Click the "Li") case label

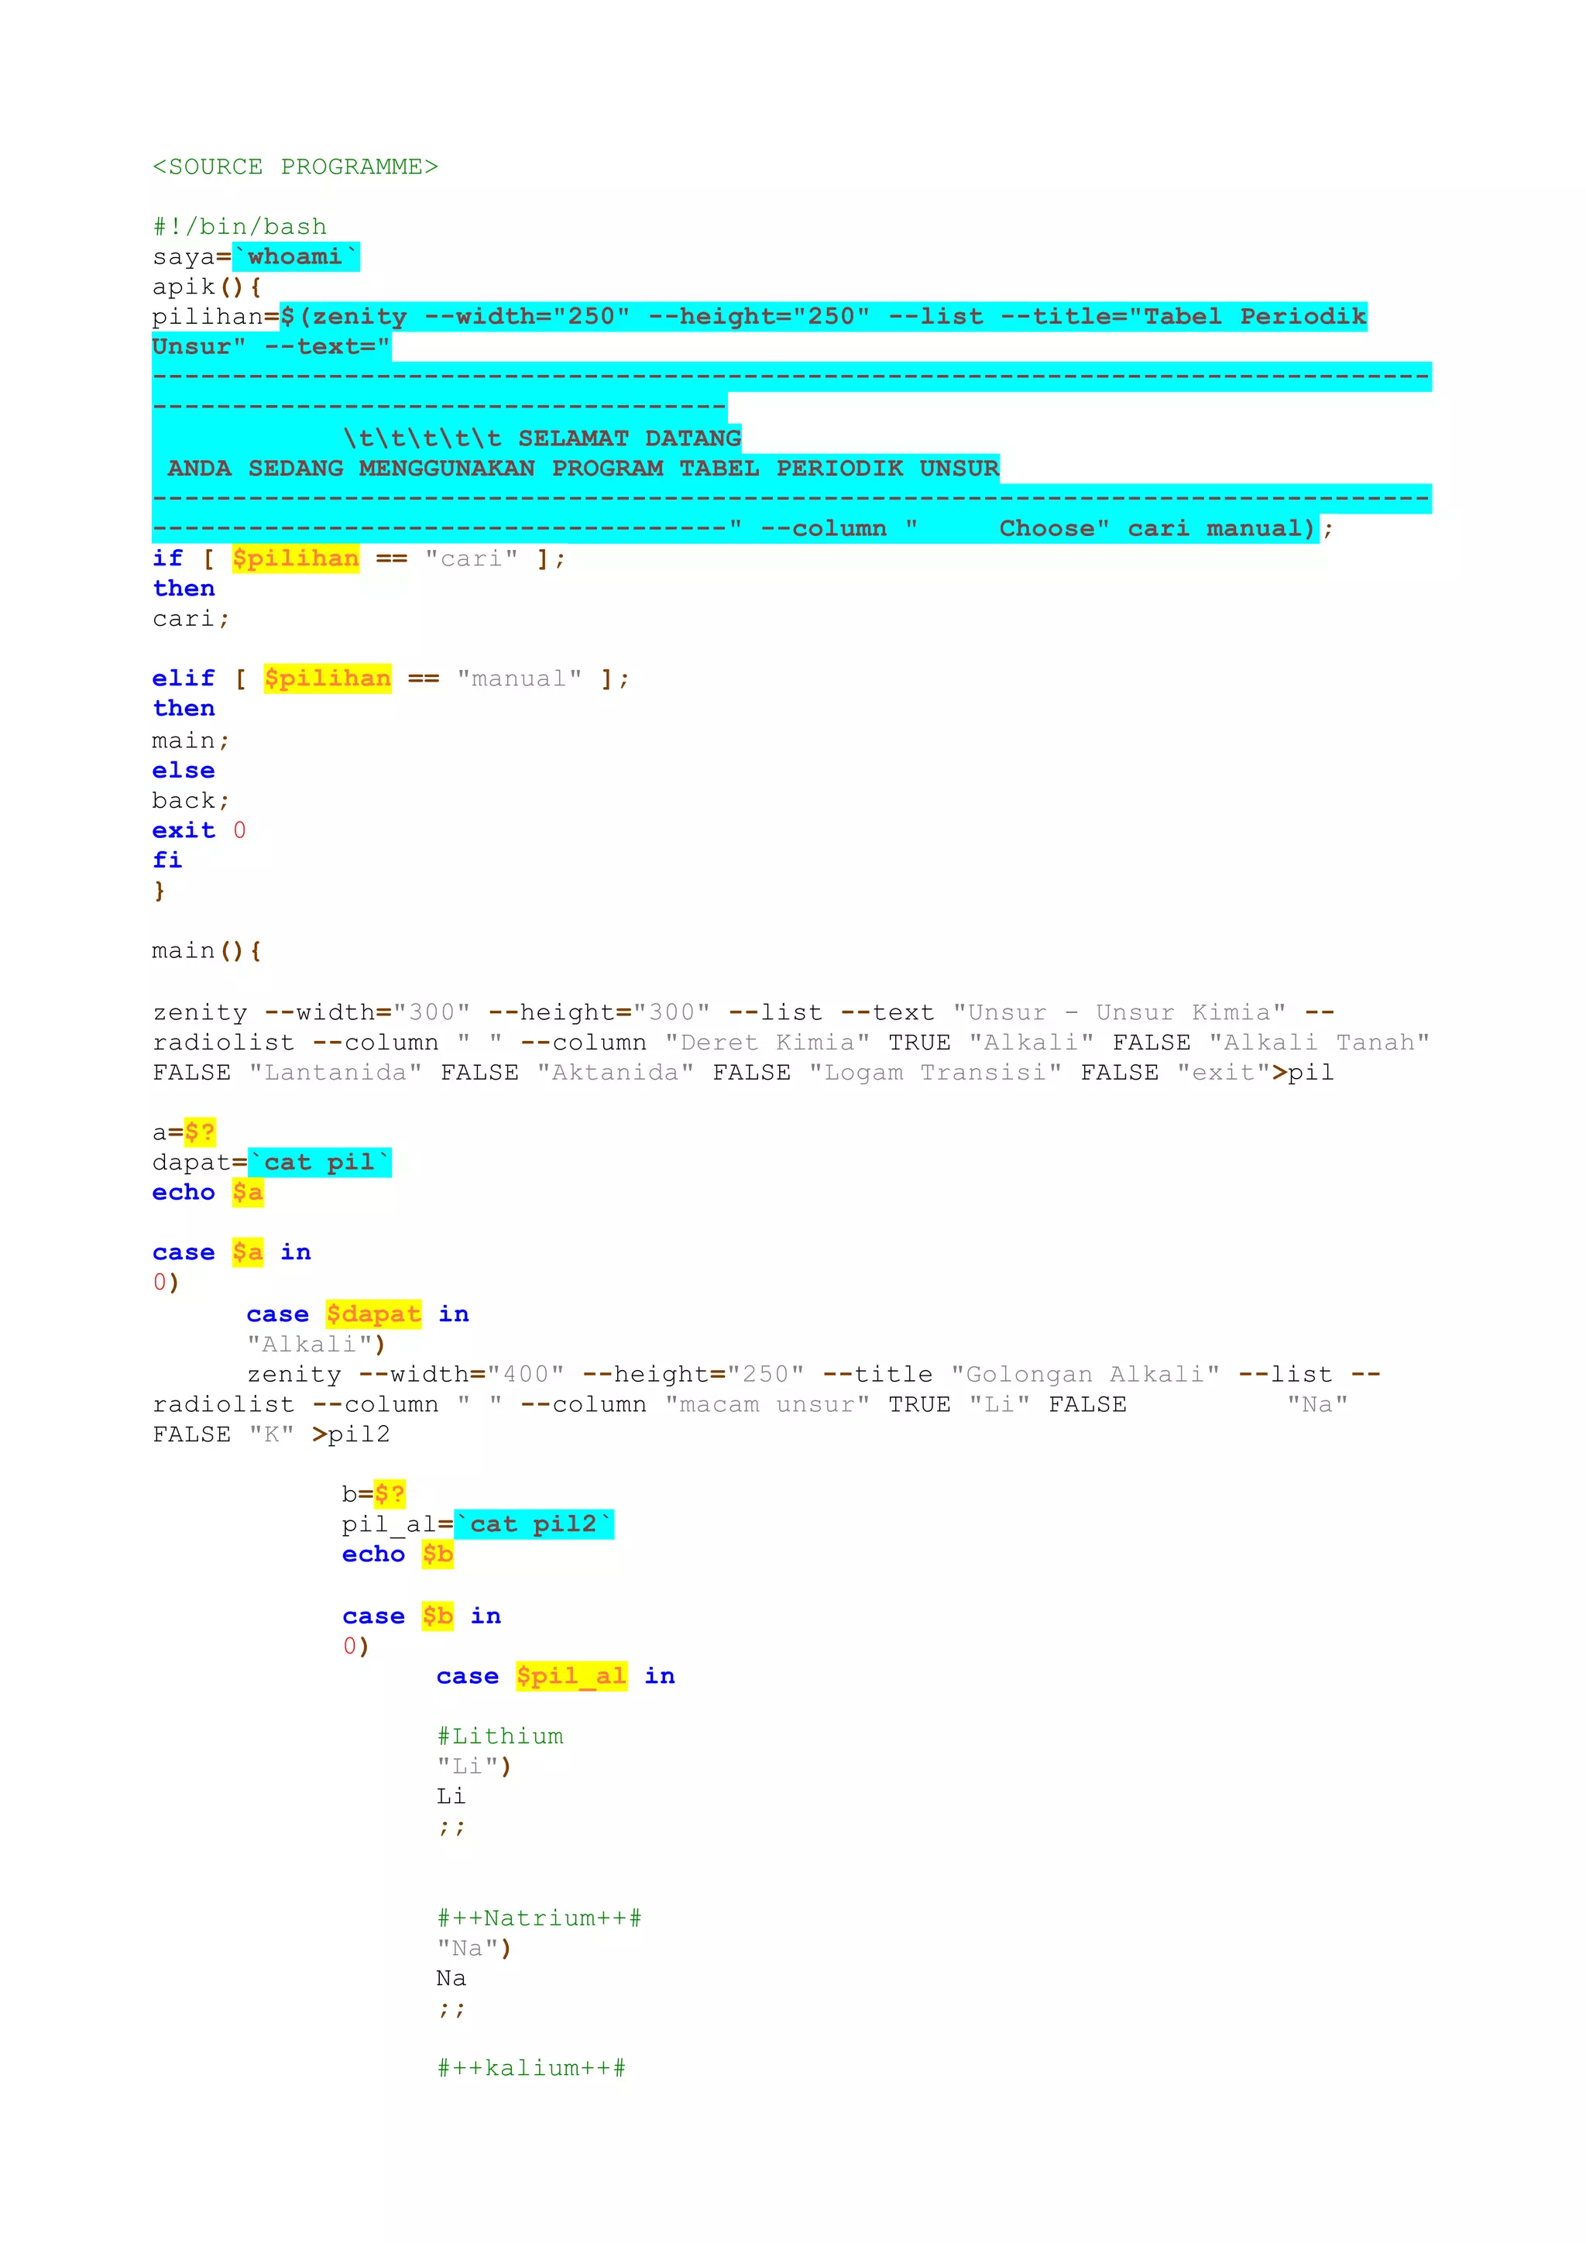pyautogui.click(x=474, y=1766)
